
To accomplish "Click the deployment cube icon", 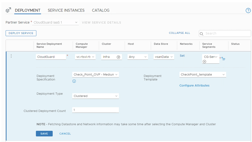I will point(8,10).
